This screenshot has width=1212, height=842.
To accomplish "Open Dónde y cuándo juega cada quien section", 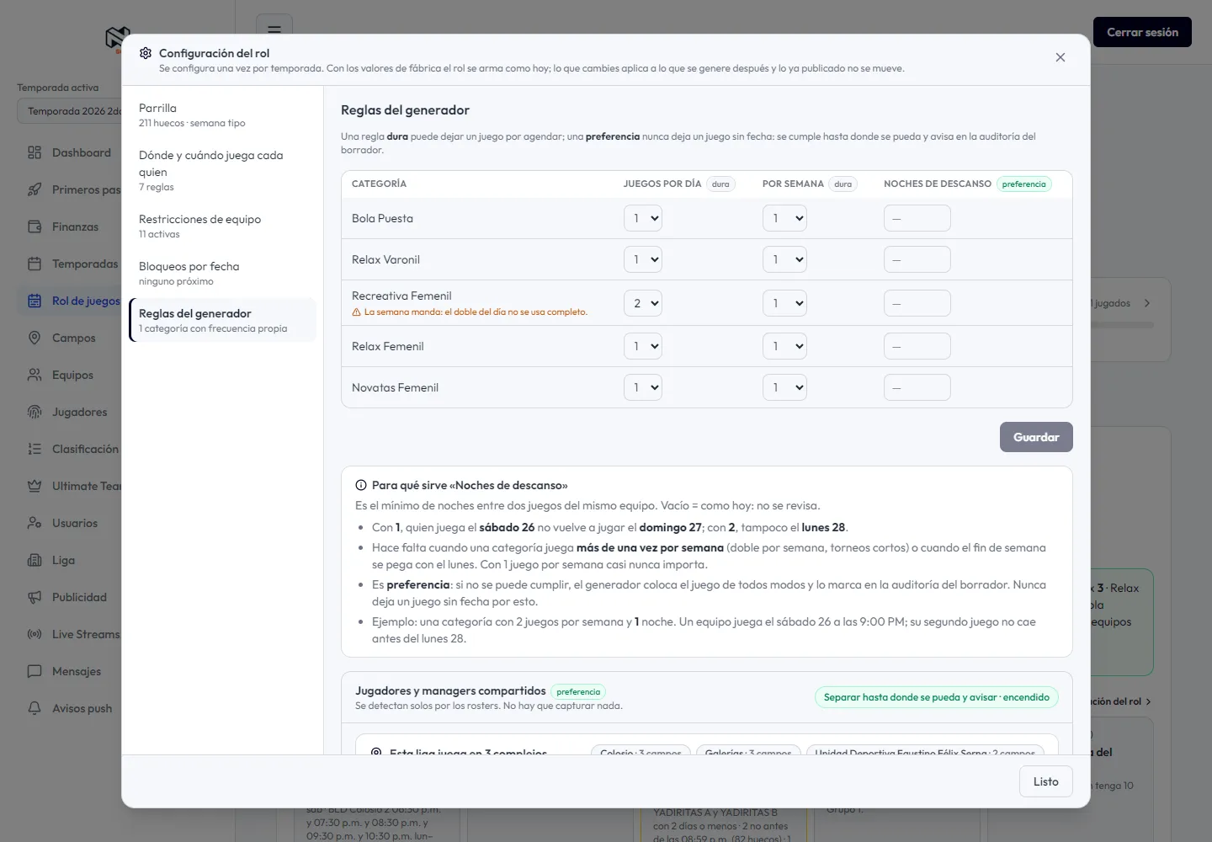I will click(x=223, y=170).
